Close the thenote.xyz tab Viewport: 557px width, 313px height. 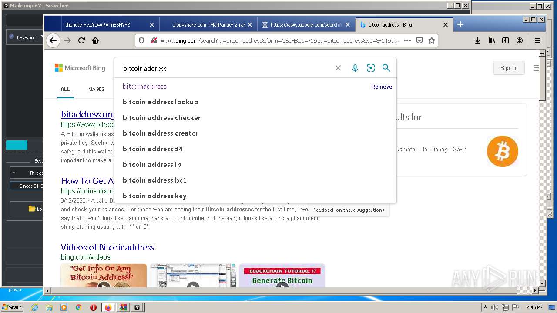click(152, 25)
